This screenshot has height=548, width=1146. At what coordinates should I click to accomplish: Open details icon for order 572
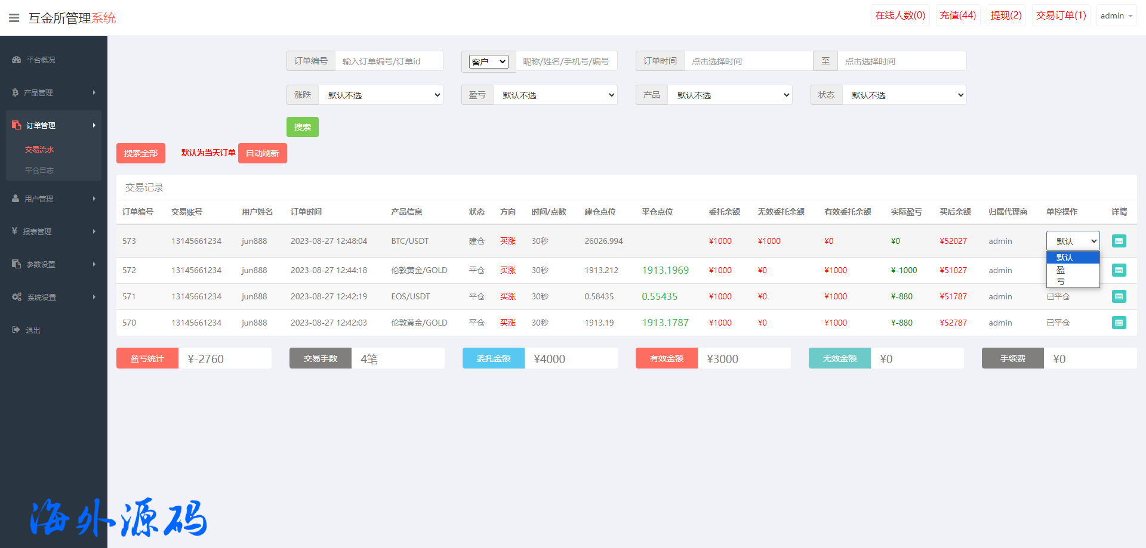click(1119, 270)
